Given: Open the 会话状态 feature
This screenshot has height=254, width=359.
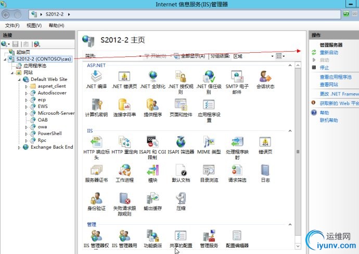Looking at the screenshot, I should coord(265,80).
